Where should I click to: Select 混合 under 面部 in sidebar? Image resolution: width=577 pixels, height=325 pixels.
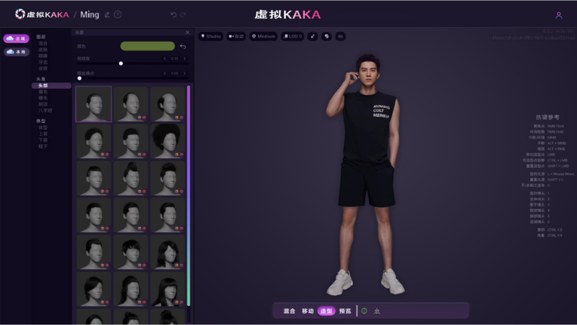click(x=43, y=43)
